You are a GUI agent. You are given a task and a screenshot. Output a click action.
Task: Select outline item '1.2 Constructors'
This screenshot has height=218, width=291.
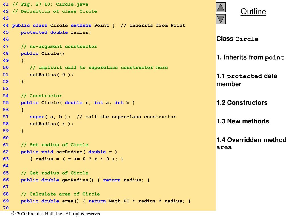(x=242, y=103)
